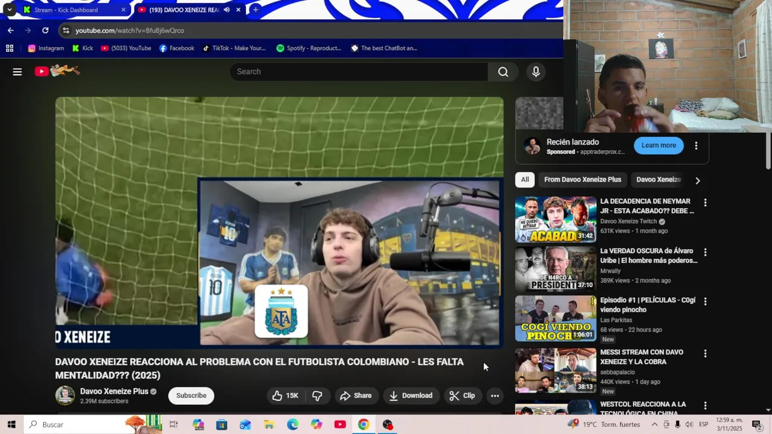Start voice search with the microphone icon

point(536,72)
